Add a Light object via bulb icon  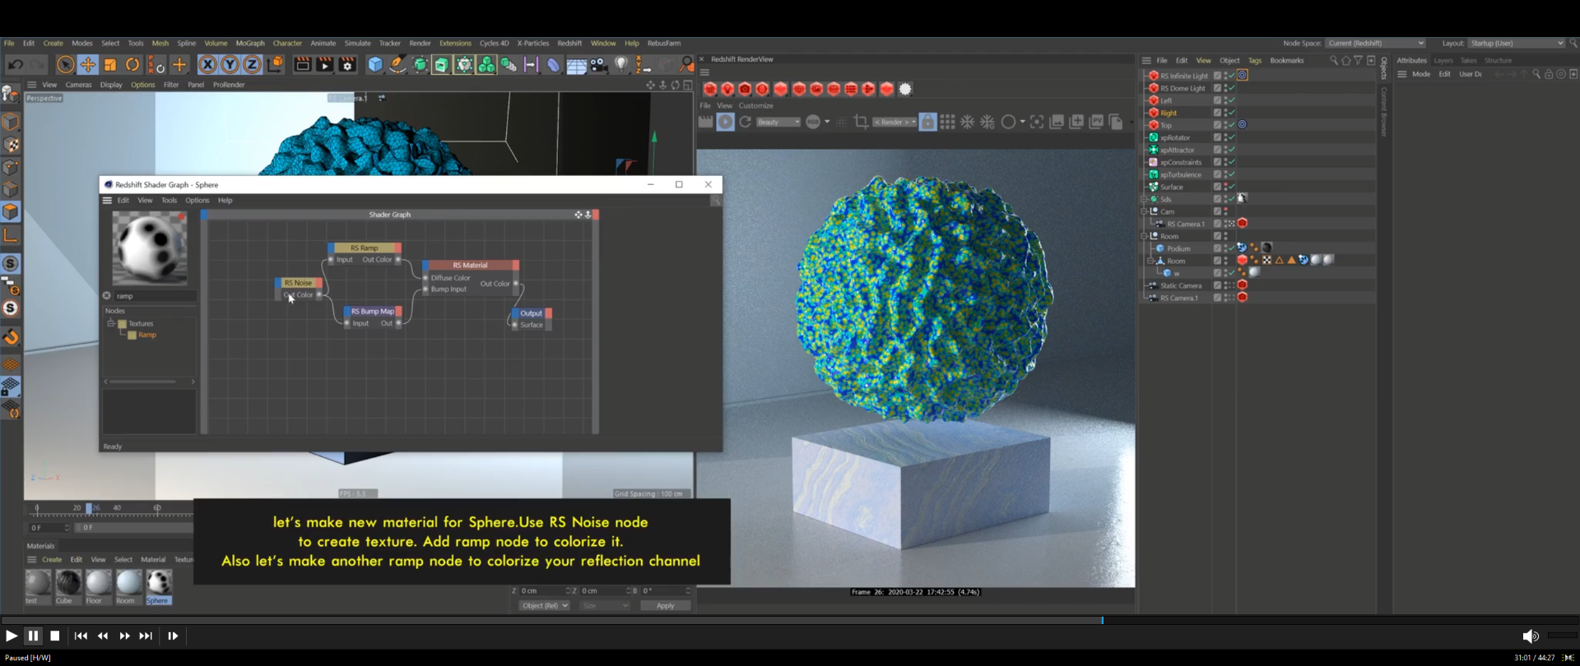tap(621, 64)
